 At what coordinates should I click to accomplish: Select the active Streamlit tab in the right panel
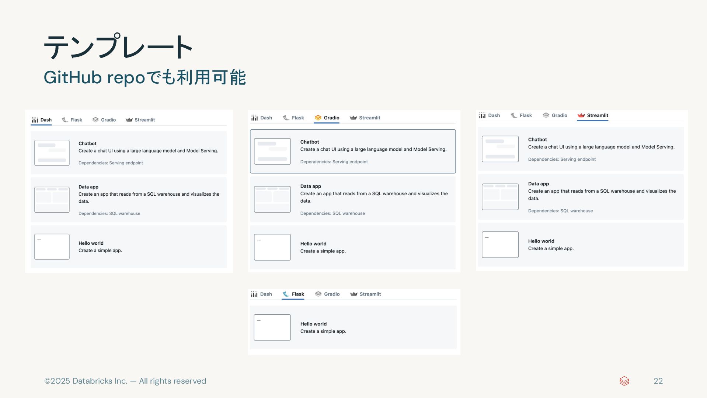click(x=593, y=115)
